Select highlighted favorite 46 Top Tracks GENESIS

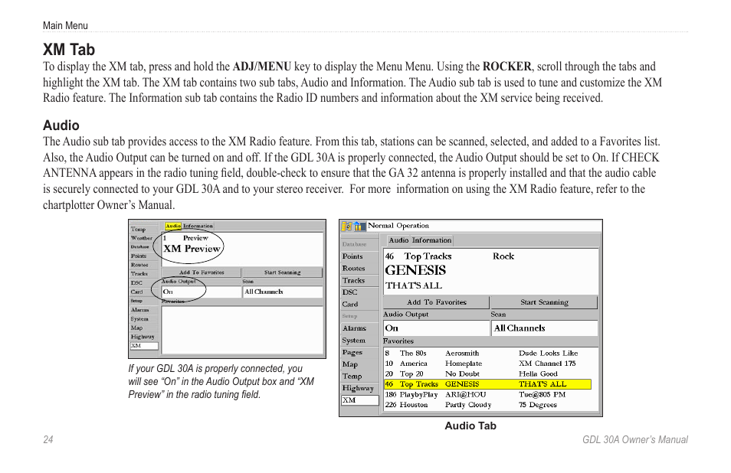[x=487, y=384]
